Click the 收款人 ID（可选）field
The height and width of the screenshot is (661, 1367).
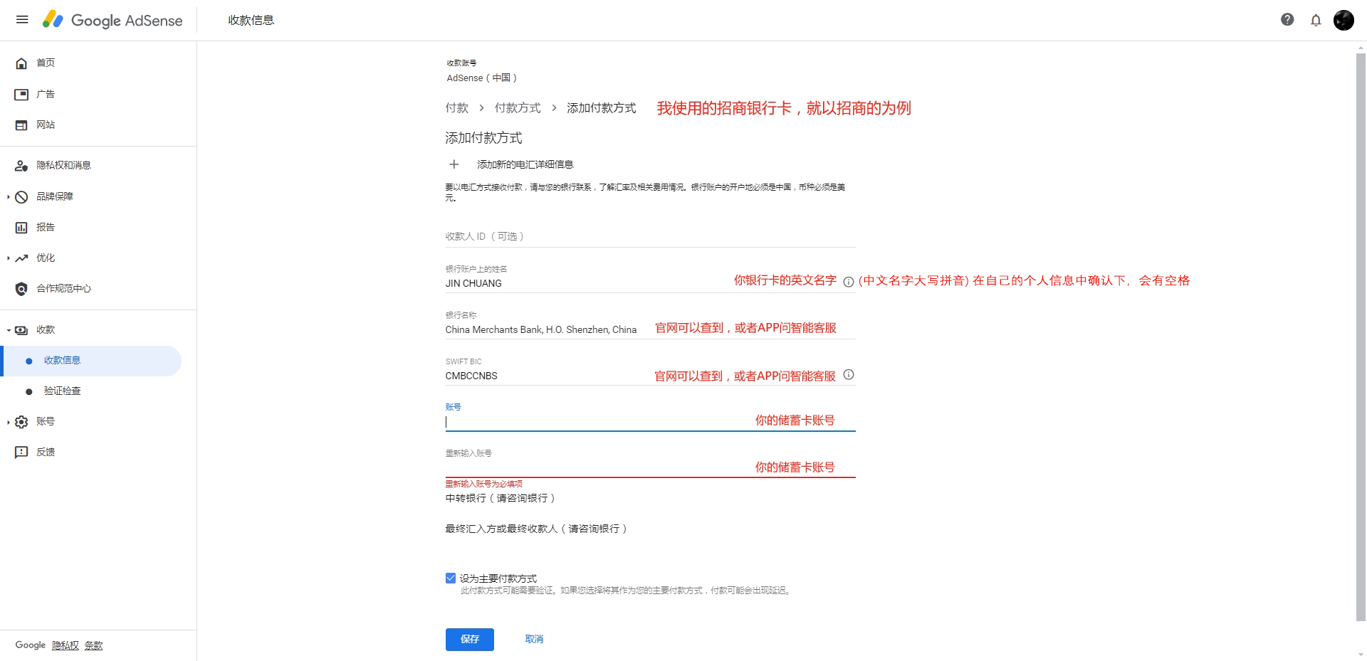coord(651,236)
